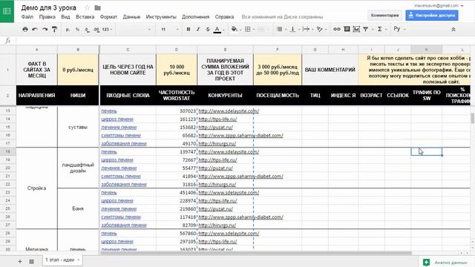Open the Вид menu
Image resolution: width=475 pixels, height=267 pixels.
(x=65, y=17)
